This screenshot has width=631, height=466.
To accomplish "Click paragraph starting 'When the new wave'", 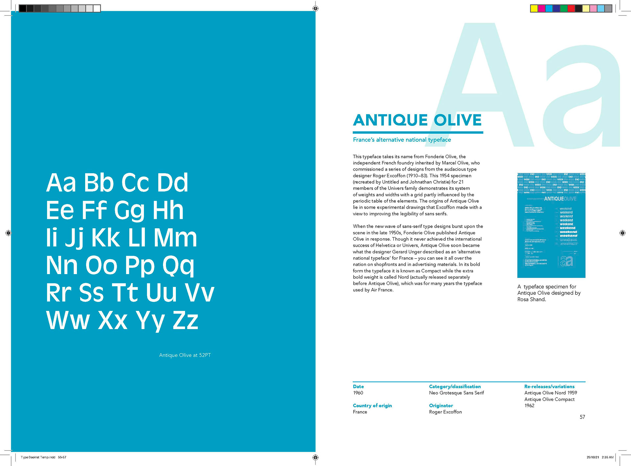I will pos(418,258).
